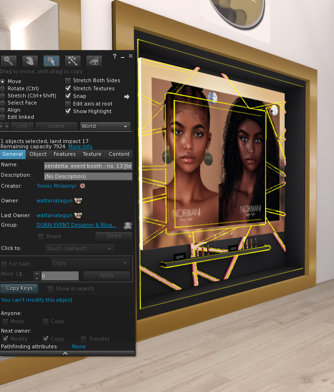Click the snap options arrow icon

[x=127, y=96]
